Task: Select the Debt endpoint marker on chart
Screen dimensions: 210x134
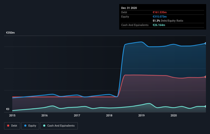Action: click(205, 77)
